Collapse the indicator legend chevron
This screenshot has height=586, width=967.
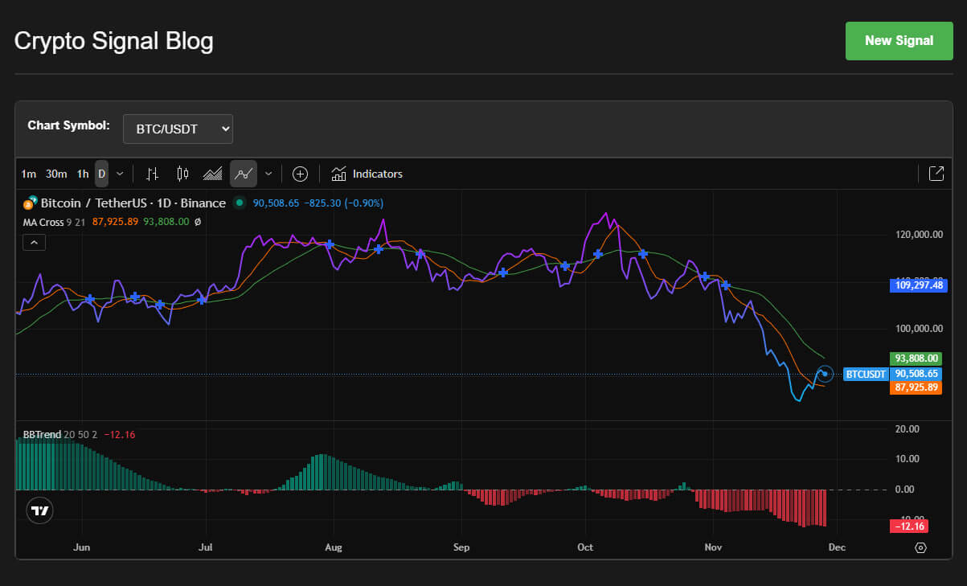point(34,241)
